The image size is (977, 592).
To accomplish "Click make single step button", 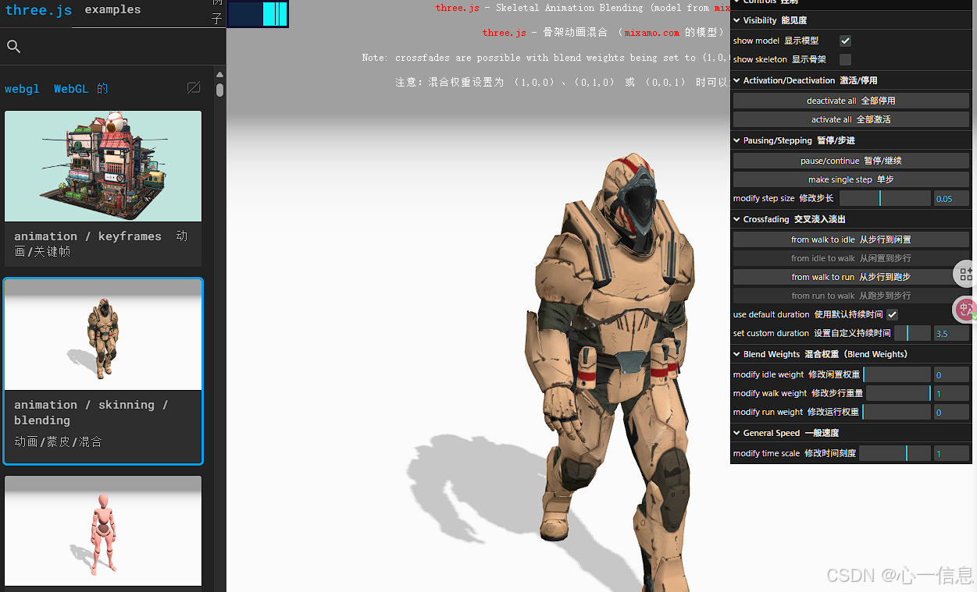I will pyautogui.click(x=850, y=179).
